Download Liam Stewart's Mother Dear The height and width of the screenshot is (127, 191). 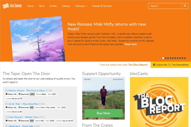[x=23, y=121]
